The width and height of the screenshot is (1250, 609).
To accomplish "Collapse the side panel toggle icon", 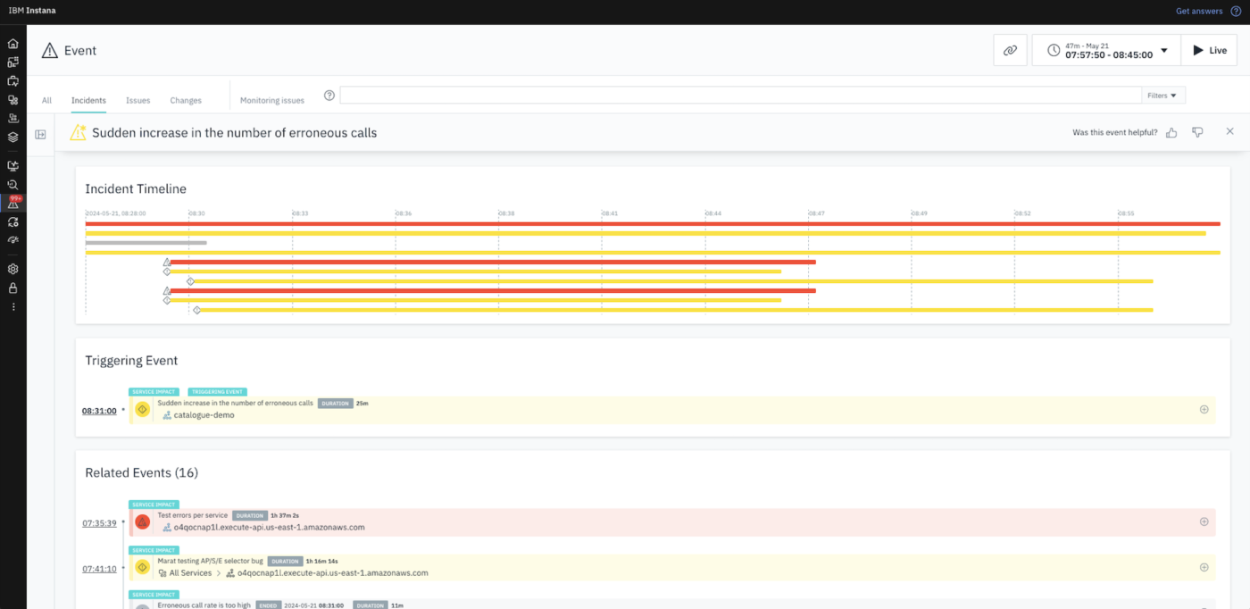I will coord(40,135).
